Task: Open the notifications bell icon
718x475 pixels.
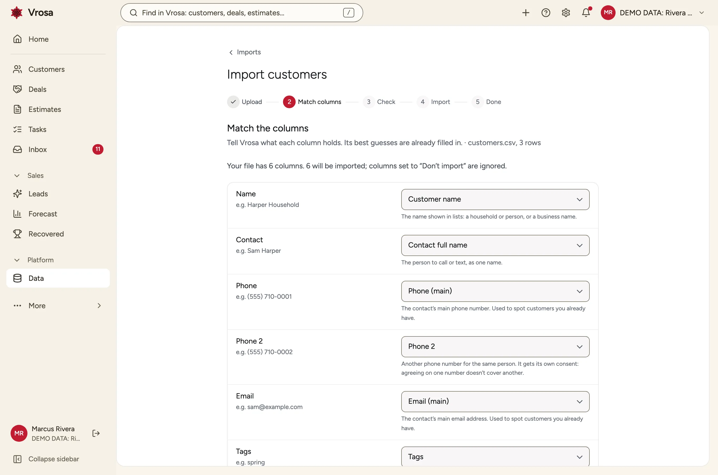Action: pyautogui.click(x=586, y=13)
